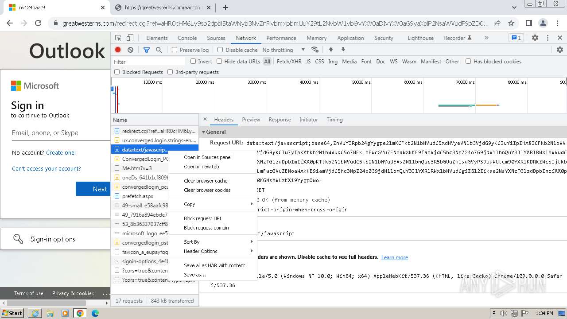Toggle Invert filter checkbox
The height and width of the screenshot is (319, 567).
193,61
